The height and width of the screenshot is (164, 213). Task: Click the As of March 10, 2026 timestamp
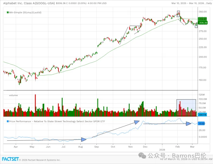coord(186,159)
